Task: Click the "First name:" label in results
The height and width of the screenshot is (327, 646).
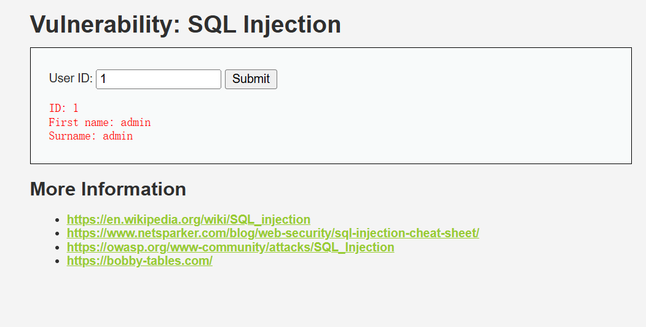Action: (x=82, y=122)
